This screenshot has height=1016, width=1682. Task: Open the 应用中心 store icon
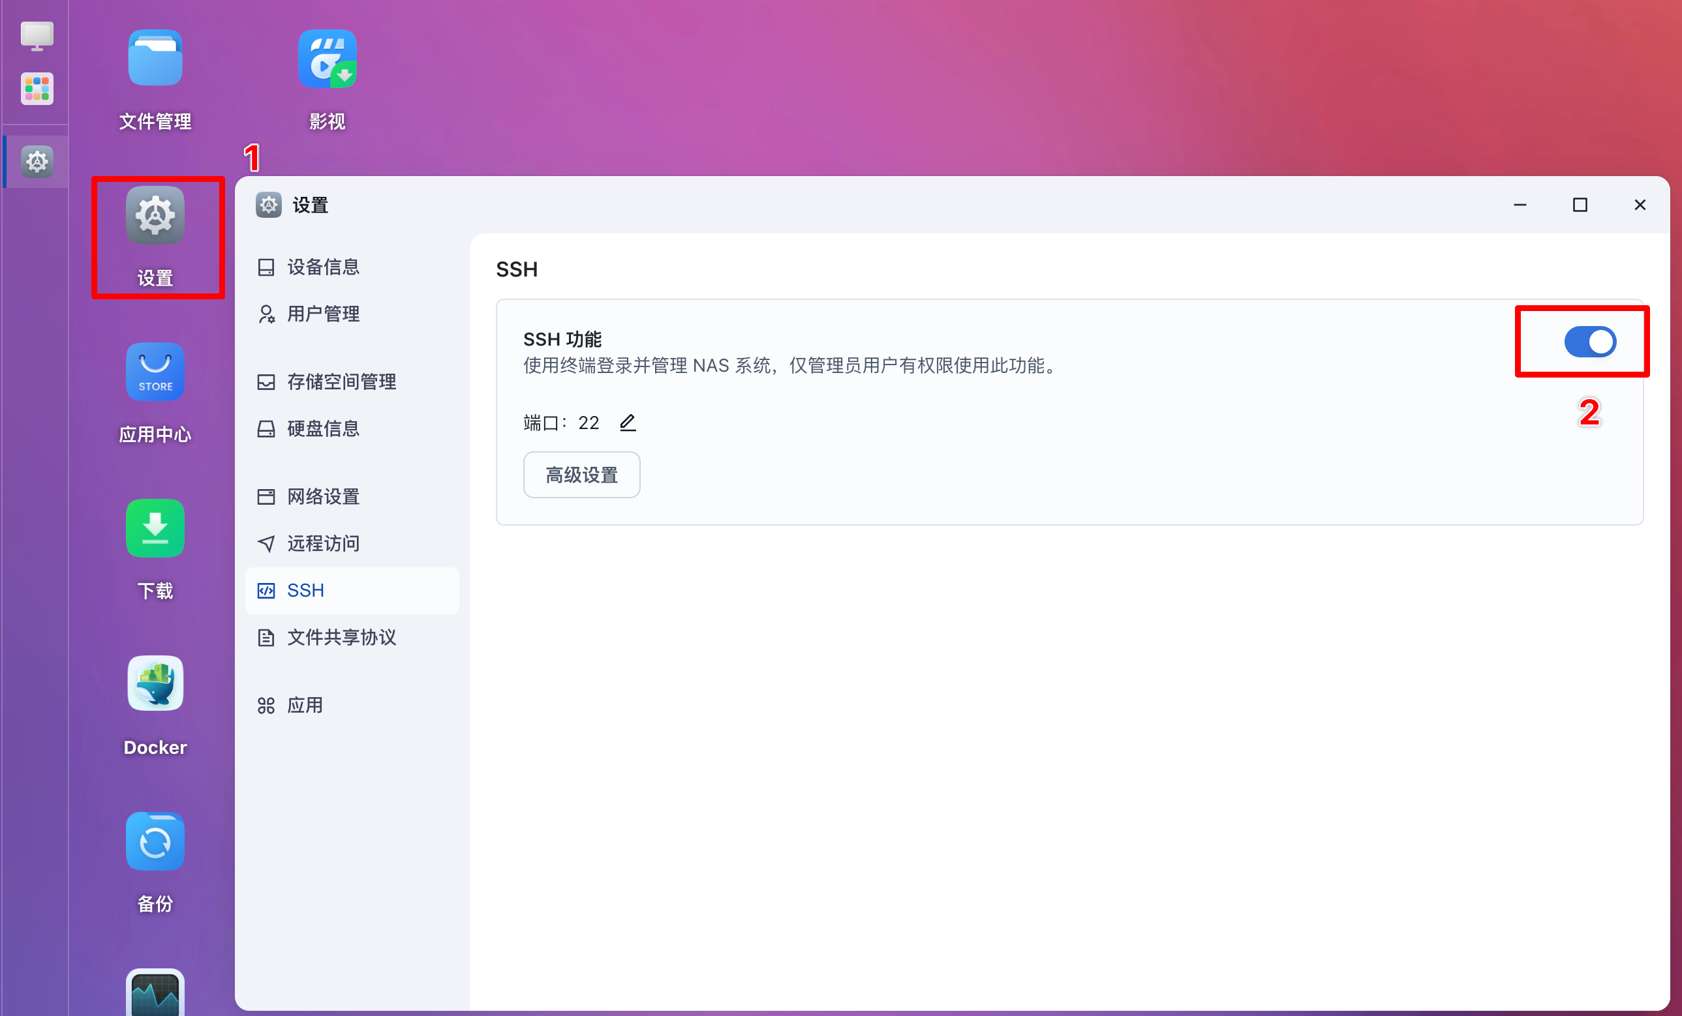155,372
